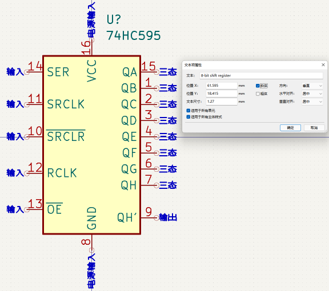The height and width of the screenshot is (291, 329).
Task: Select the U? reference designator
Action: coord(114,19)
